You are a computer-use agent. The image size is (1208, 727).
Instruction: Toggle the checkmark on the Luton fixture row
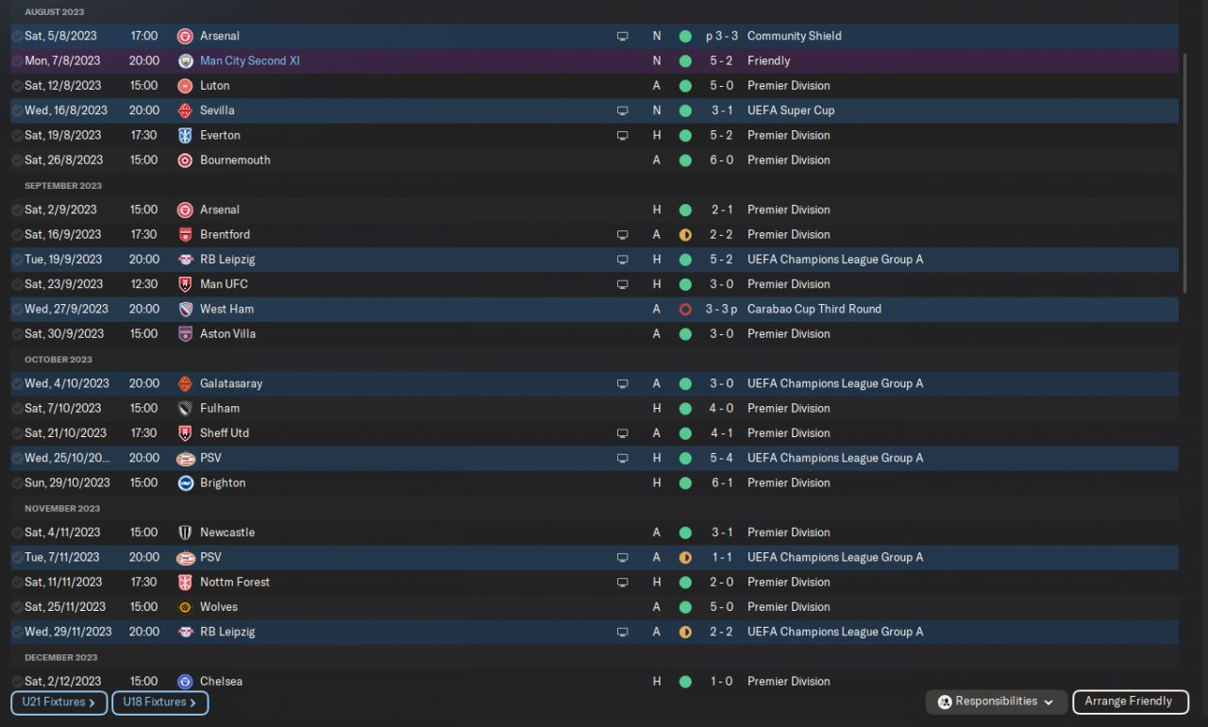(17, 86)
